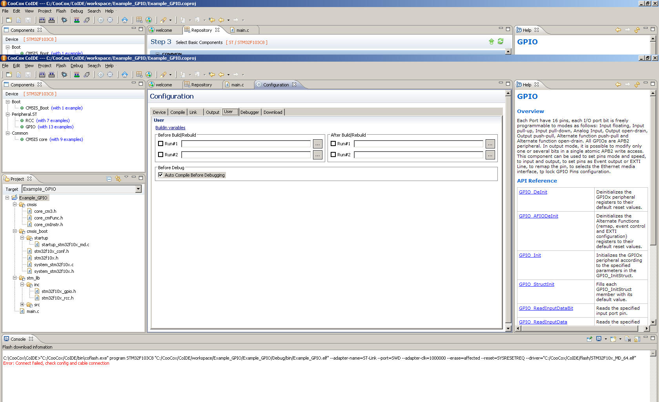Open the GPIO_Init API reference link
The width and height of the screenshot is (659, 402).
[530, 255]
